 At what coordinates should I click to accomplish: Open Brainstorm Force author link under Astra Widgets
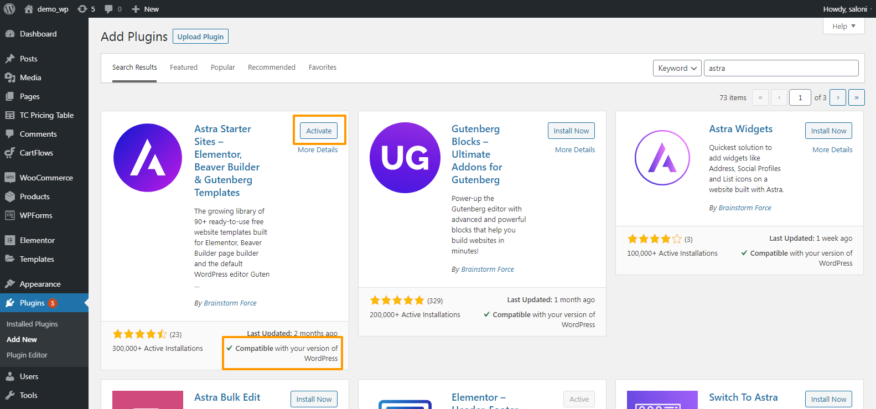(x=744, y=208)
